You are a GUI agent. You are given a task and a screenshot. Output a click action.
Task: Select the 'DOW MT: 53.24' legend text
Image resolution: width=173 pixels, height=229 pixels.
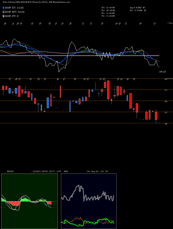(x=15, y=12)
